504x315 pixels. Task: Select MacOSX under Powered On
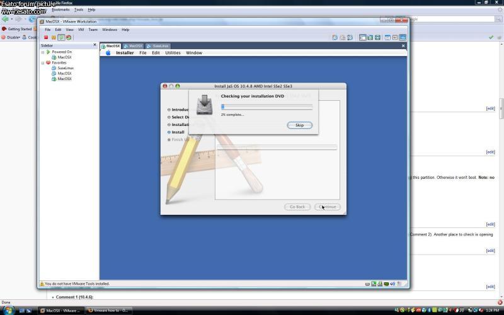coord(64,57)
